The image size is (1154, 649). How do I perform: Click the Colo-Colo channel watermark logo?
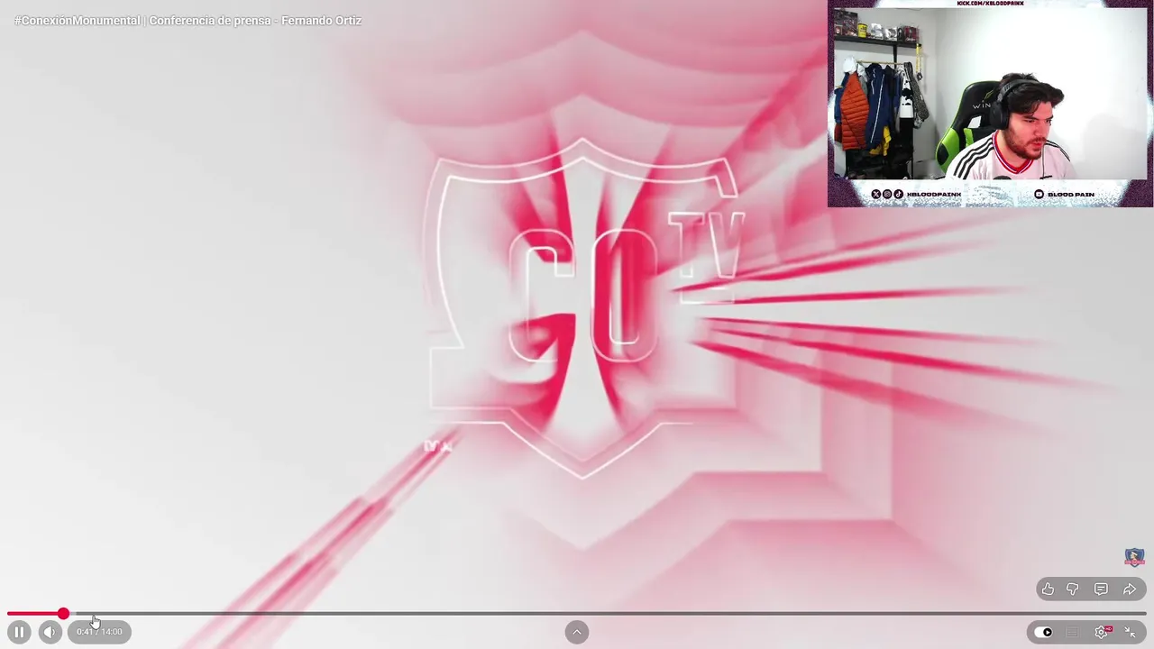1134,557
